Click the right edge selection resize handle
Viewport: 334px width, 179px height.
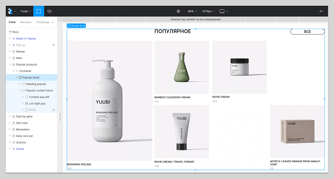tap(325, 99)
